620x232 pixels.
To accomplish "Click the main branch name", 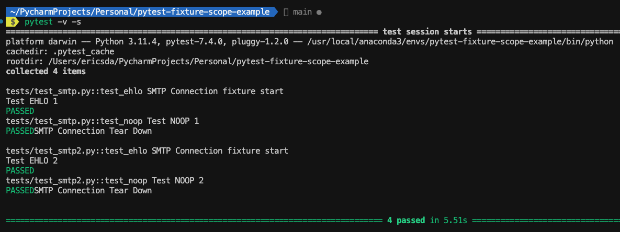I will tap(302, 12).
